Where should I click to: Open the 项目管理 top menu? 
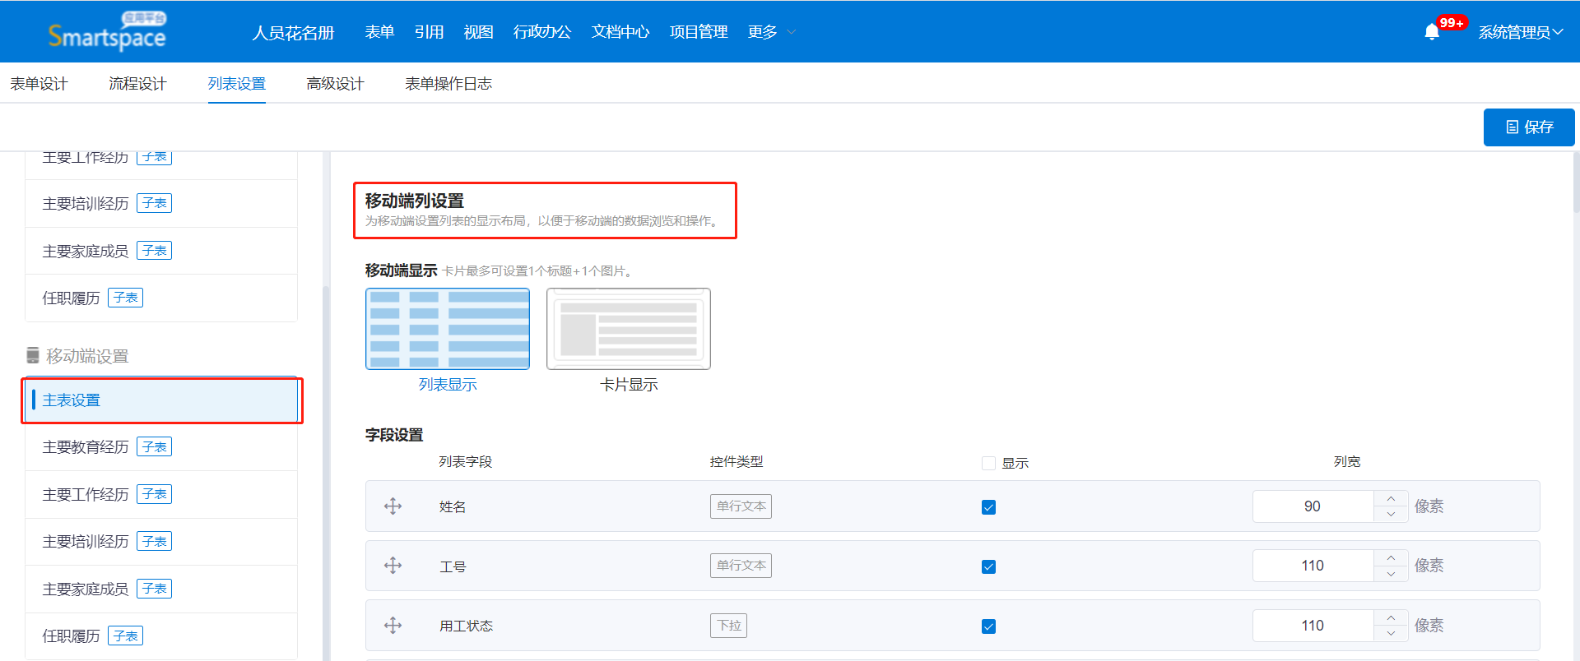click(699, 32)
